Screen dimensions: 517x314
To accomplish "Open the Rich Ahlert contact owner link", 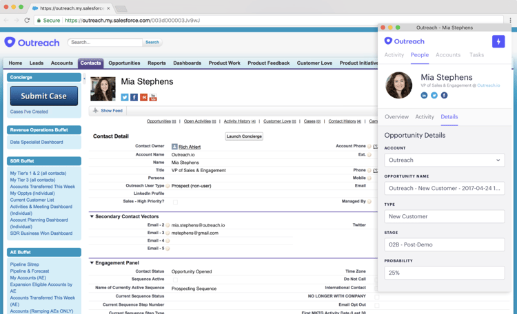I will pos(190,147).
